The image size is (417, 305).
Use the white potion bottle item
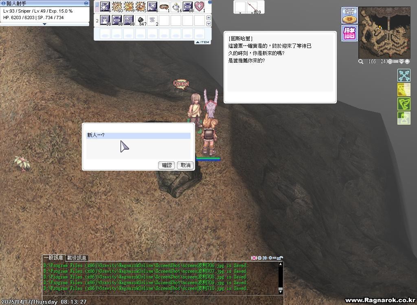[x=176, y=7]
